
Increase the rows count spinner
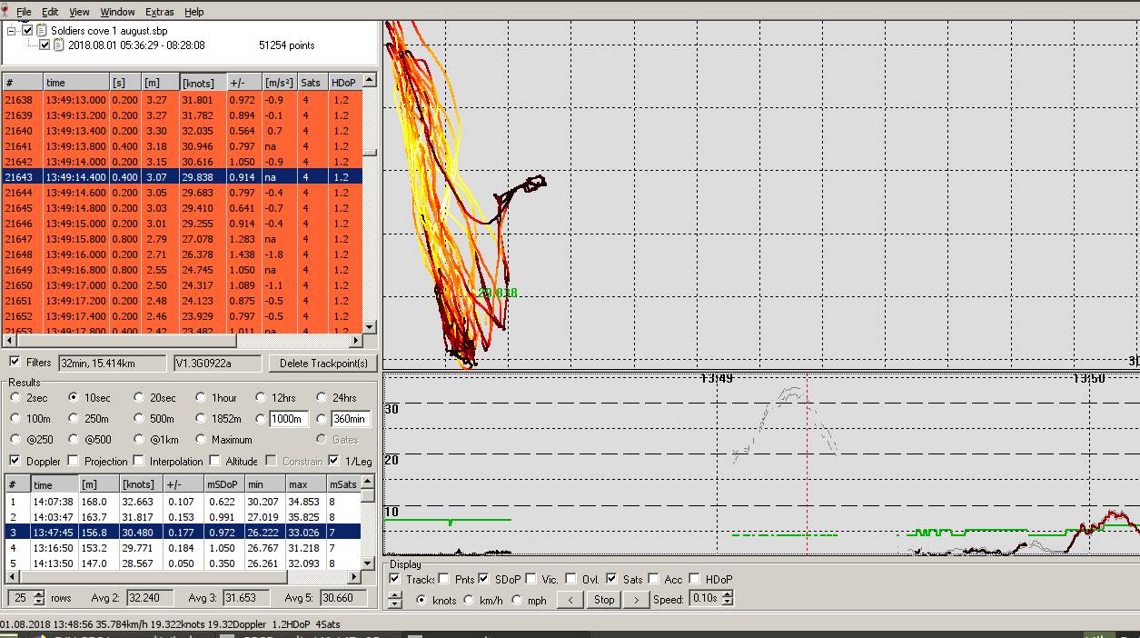tap(38, 593)
